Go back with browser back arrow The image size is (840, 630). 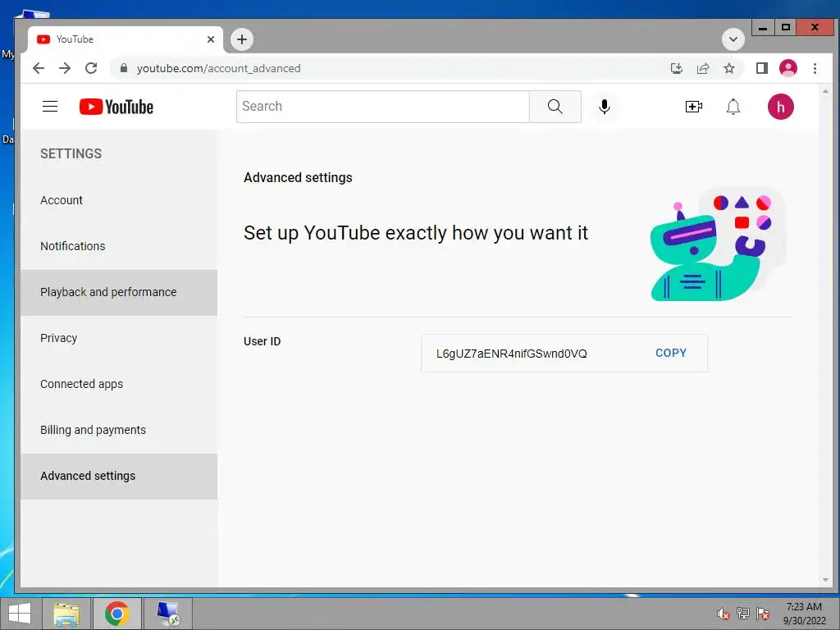(x=39, y=68)
